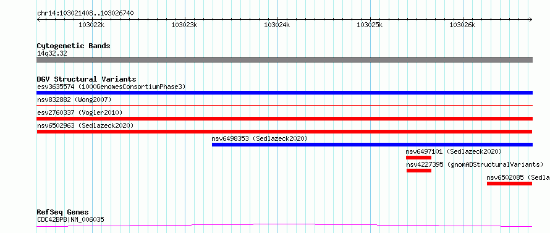Open nsv832882 (Wong2007) label
550x233 pixels.
click(74, 100)
